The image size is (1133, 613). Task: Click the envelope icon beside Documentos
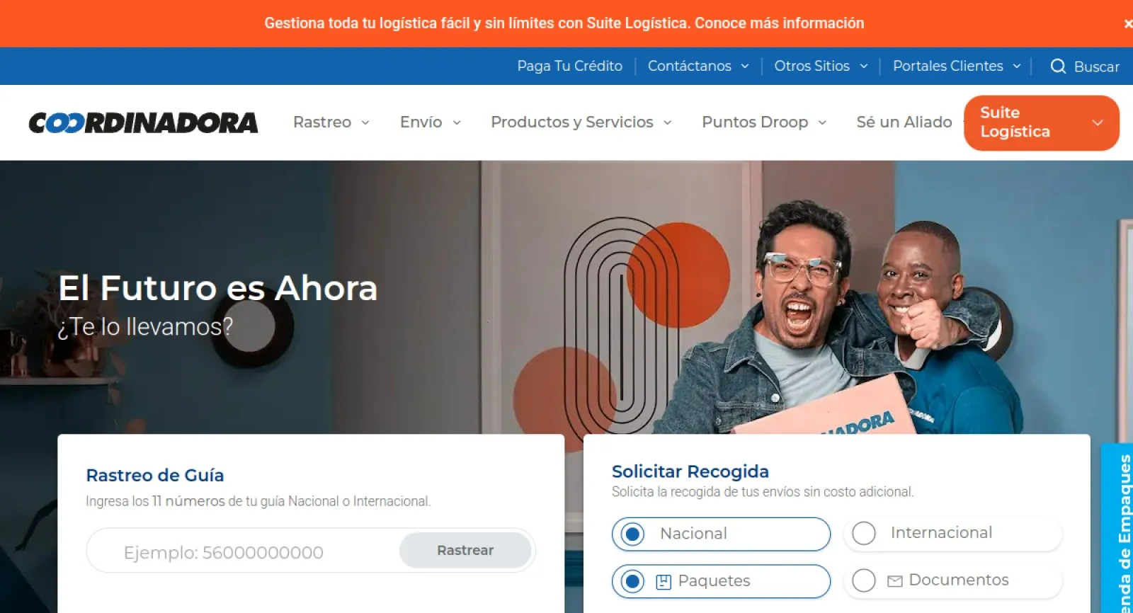tap(895, 581)
